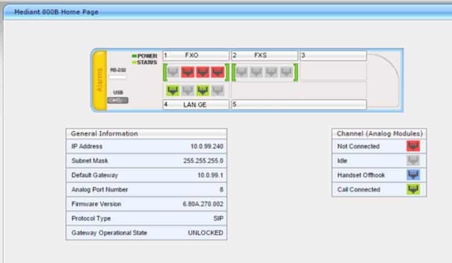Viewport: 452px width, 263px height.
Task: Click the third LAN GE port, green
Action: coord(203,91)
